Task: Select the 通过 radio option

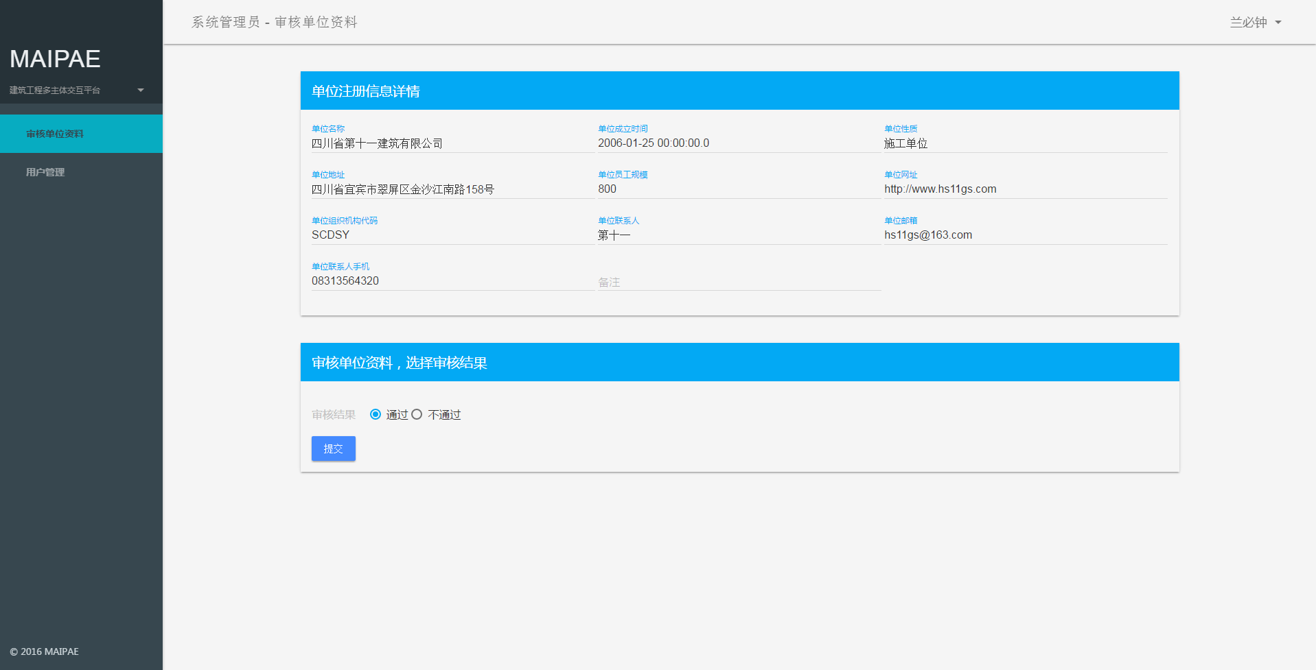Action: 375,414
